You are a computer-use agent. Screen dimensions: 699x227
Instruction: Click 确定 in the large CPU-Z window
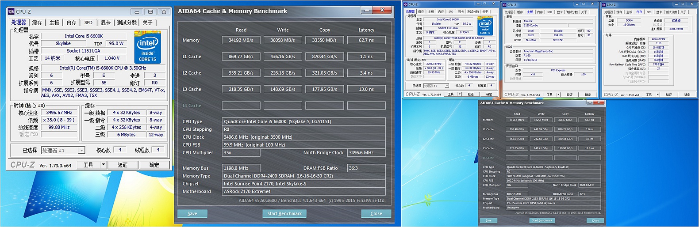pos(154,165)
